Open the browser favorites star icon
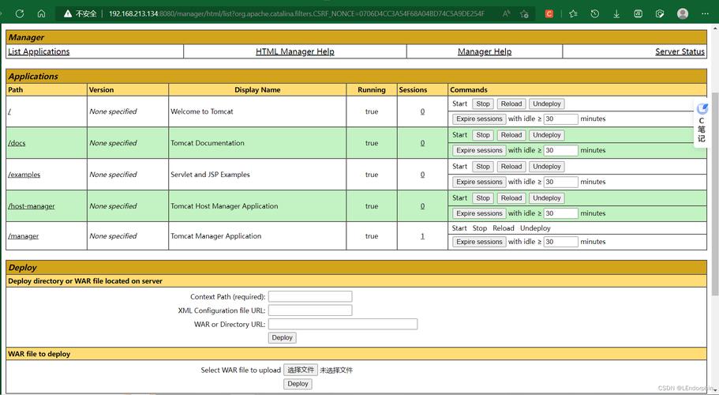The width and height of the screenshot is (719, 395). click(573, 13)
